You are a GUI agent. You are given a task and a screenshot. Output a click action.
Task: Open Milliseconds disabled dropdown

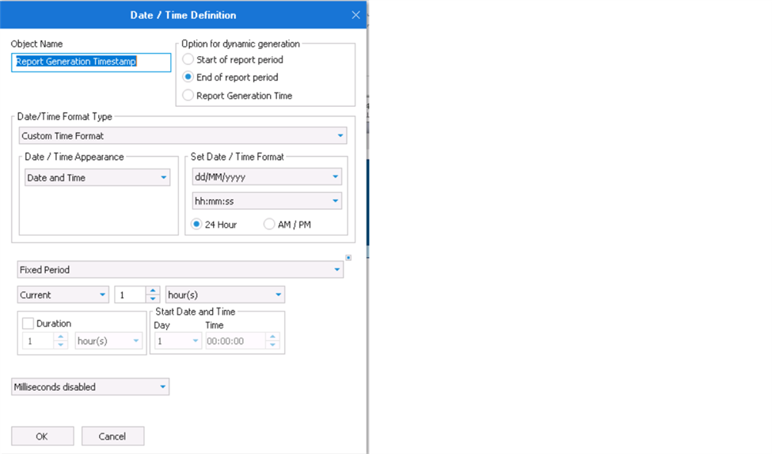(90, 387)
